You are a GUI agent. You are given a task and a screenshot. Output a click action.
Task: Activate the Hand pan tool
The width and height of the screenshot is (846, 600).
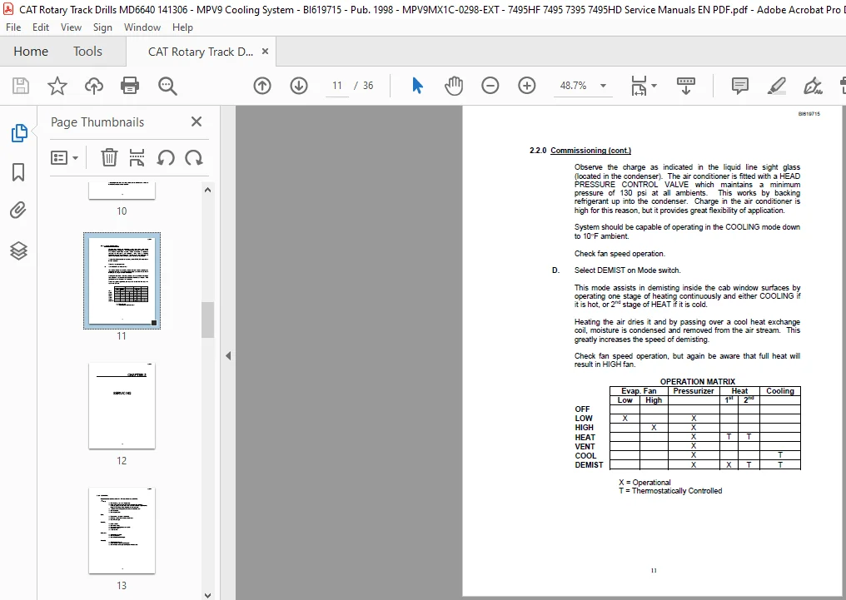(454, 86)
